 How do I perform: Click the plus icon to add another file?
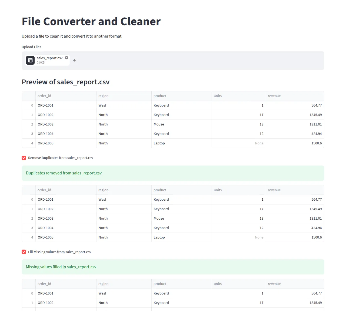coord(75,60)
